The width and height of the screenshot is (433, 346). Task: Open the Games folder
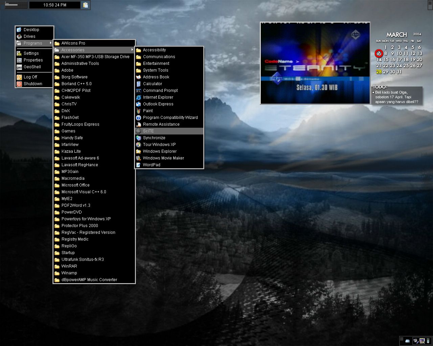(x=94, y=131)
